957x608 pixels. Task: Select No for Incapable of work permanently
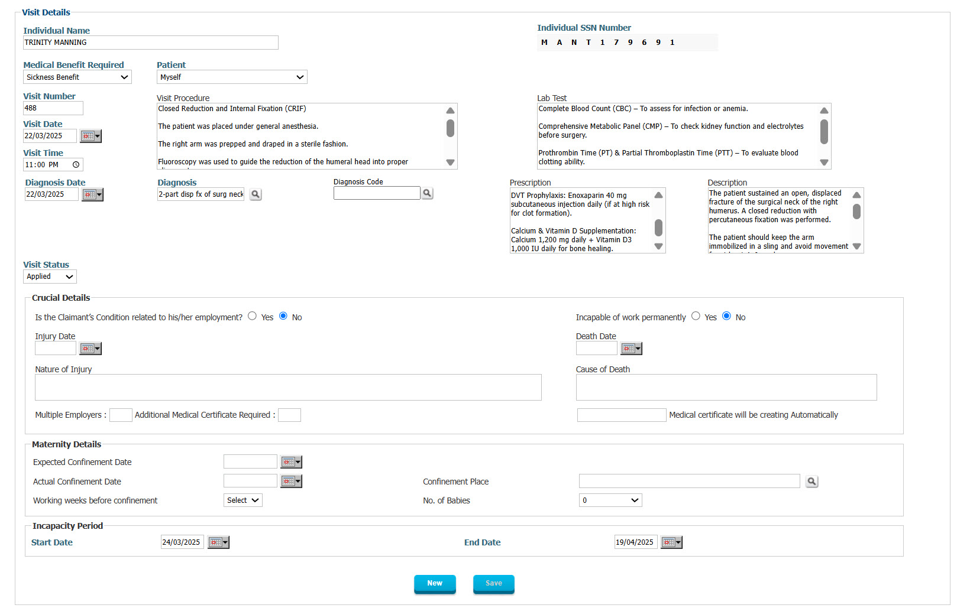(x=726, y=316)
